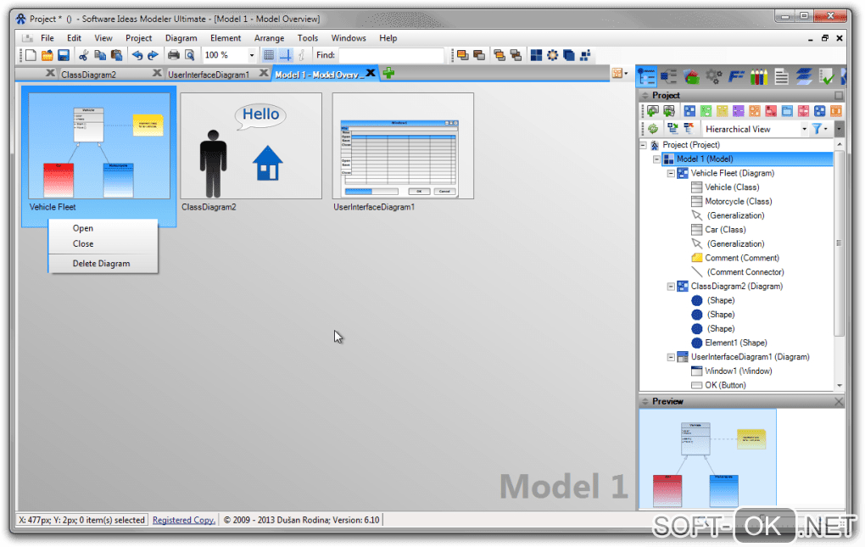The height and width of the screenshot is (547, 865).
Task: Open the Diagram menu
Action: point(181,38)
